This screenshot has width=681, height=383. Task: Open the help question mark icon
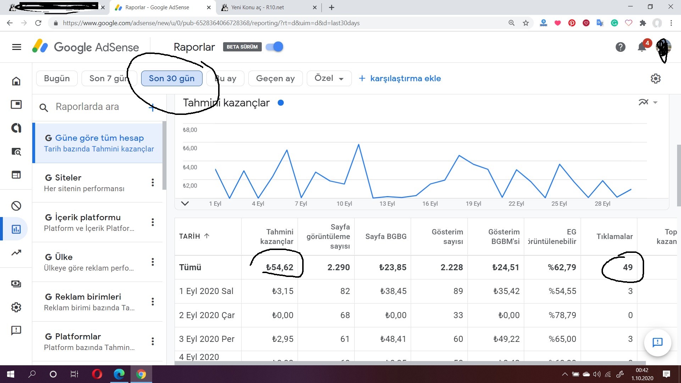coord(620,47)
